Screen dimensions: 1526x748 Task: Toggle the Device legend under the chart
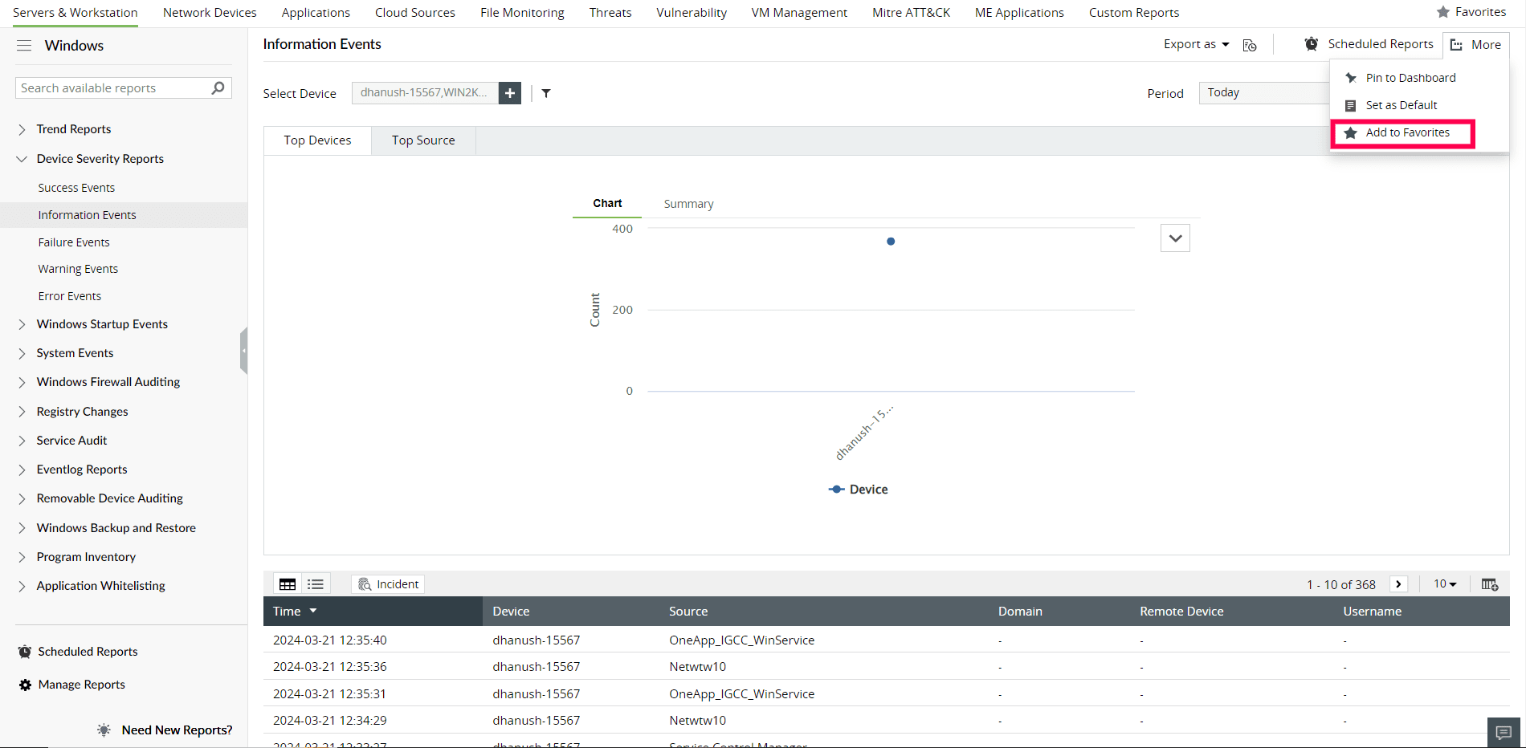pyautogui.click(x=858, y=489)
